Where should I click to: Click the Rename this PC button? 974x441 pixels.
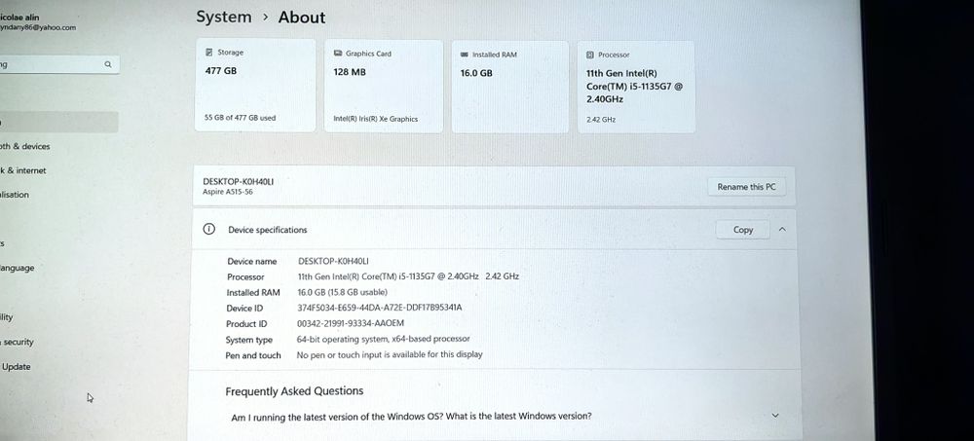(x=746, y=187)
